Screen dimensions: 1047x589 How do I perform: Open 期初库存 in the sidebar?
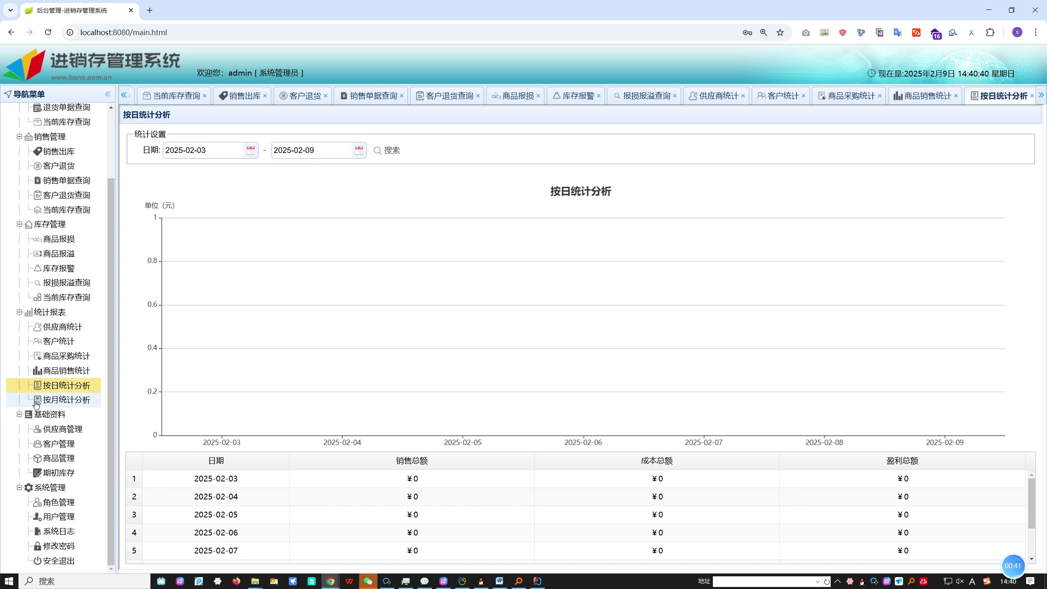59,473
